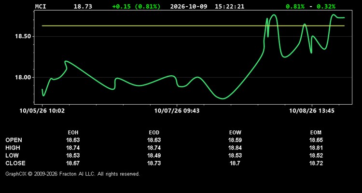This screenshot has height=193, width=362.
Task: Select EOW high value 18.84
Action: coord(235,148)
